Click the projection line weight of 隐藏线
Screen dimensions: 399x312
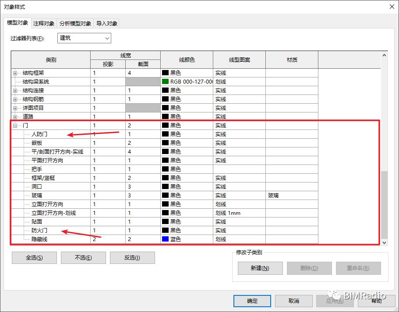[x=108, y=239]
